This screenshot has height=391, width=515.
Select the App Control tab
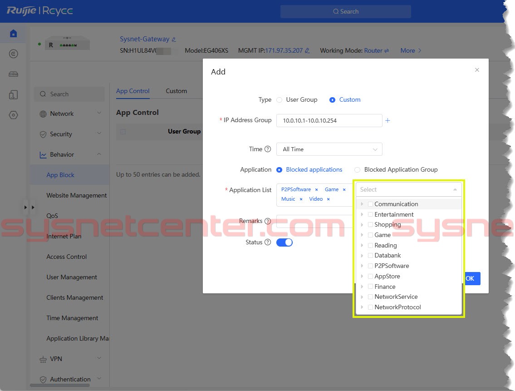click(x=132, y=91)
